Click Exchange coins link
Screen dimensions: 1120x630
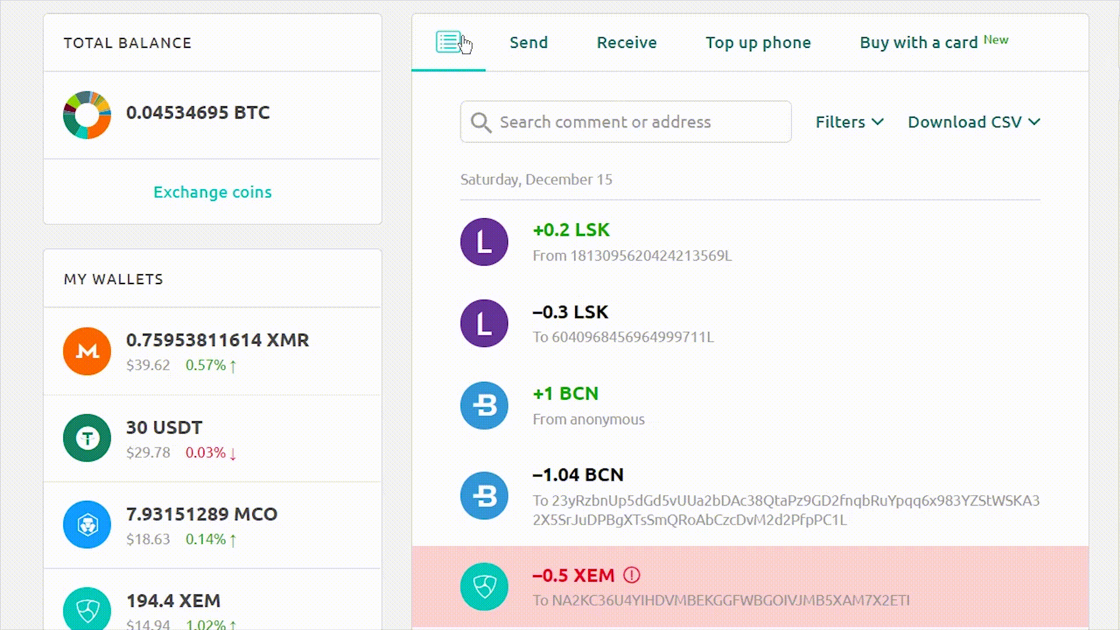click(x=212, y=191)
